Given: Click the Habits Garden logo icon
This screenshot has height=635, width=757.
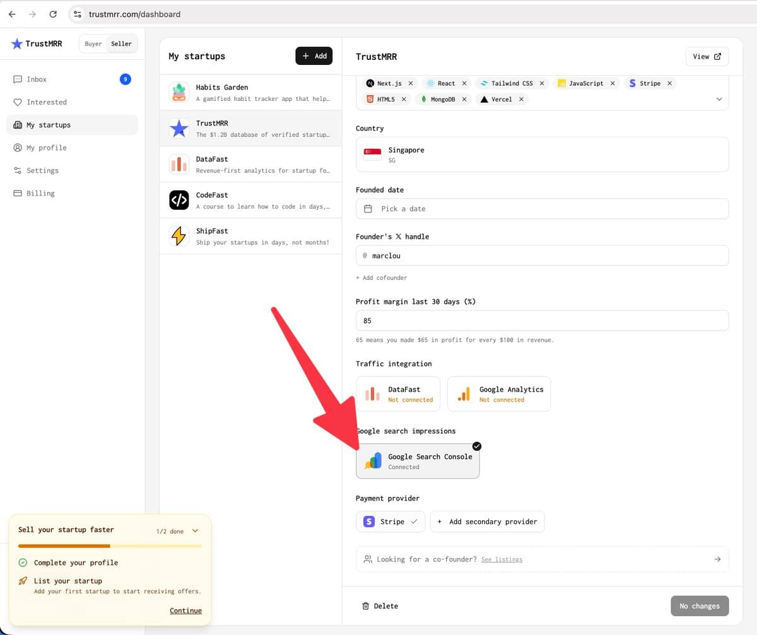Looking at the screenshot, I should [x=179, y=93].
